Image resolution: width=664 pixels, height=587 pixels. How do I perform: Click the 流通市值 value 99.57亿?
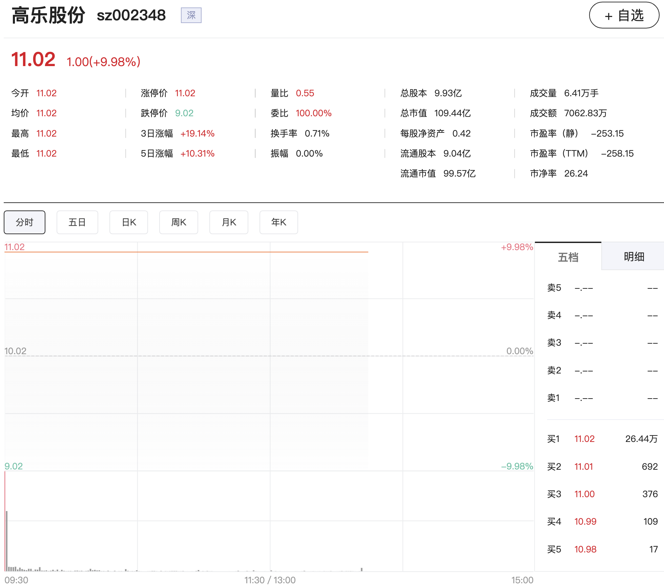point(459,174)
